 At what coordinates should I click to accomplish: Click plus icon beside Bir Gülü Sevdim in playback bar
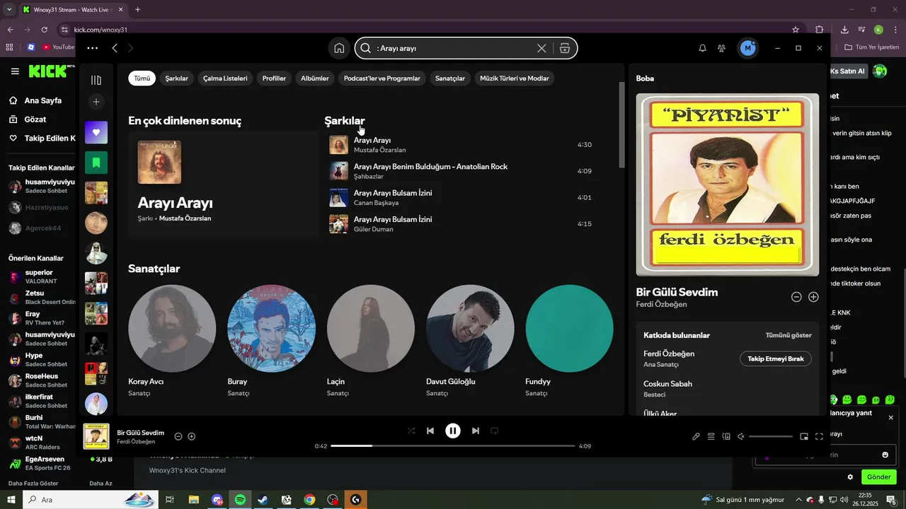coord(191,436)
